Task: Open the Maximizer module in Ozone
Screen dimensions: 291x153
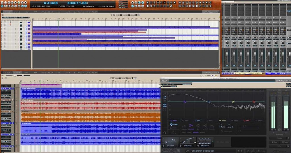Action: click(205, 142)
